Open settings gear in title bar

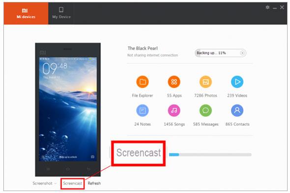click(x=267, y=7)
